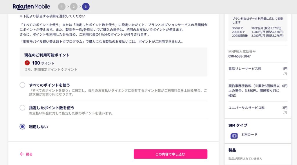Click the step 2 circle indicator
297x165 pixels.
(74, 7)
